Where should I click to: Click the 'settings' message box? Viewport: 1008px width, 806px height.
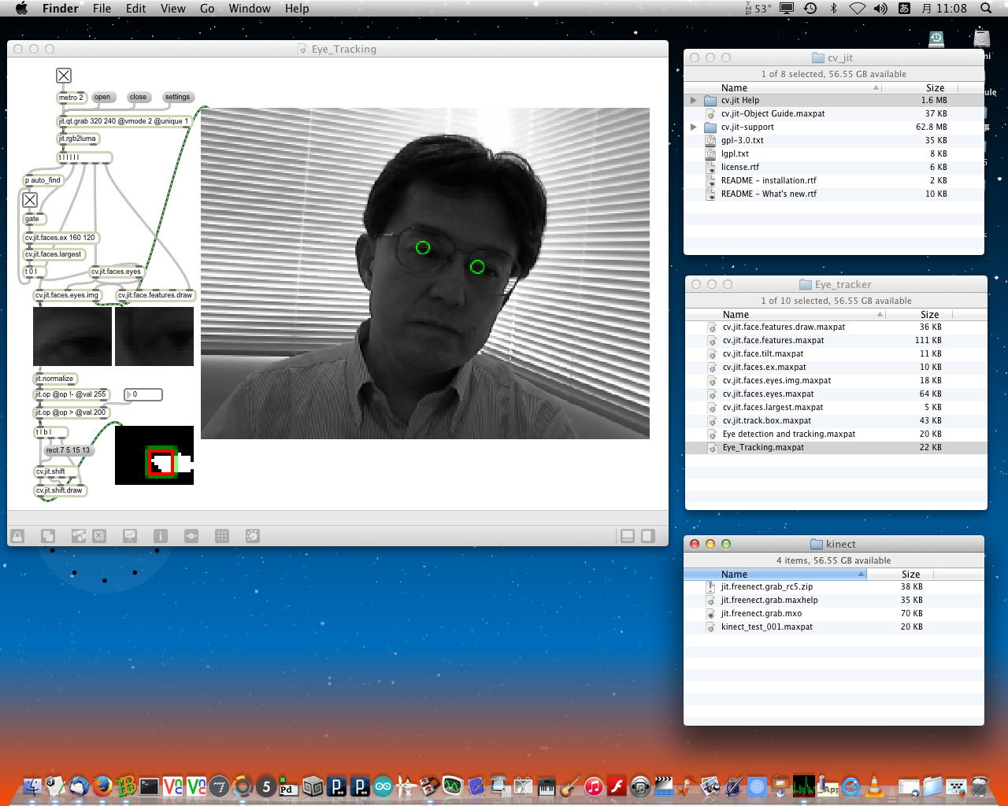click(x=177, y=98)
